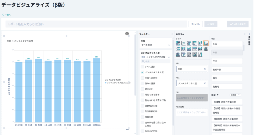Select greyed 年齢 item in 項目 list
This screenshot has width=254, height=135.
click(227, 53)
